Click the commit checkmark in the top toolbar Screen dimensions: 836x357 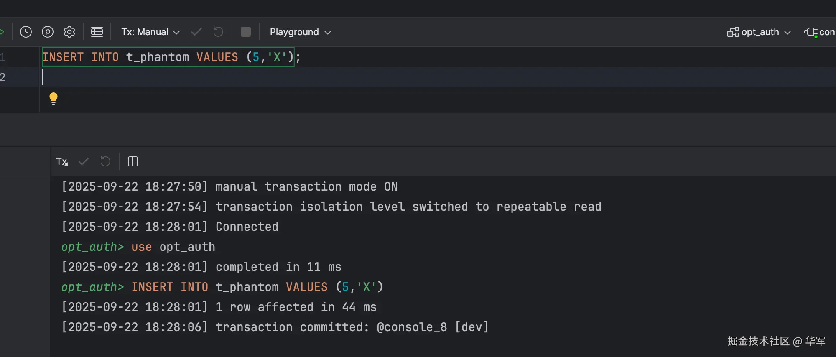tap(196, 32)
